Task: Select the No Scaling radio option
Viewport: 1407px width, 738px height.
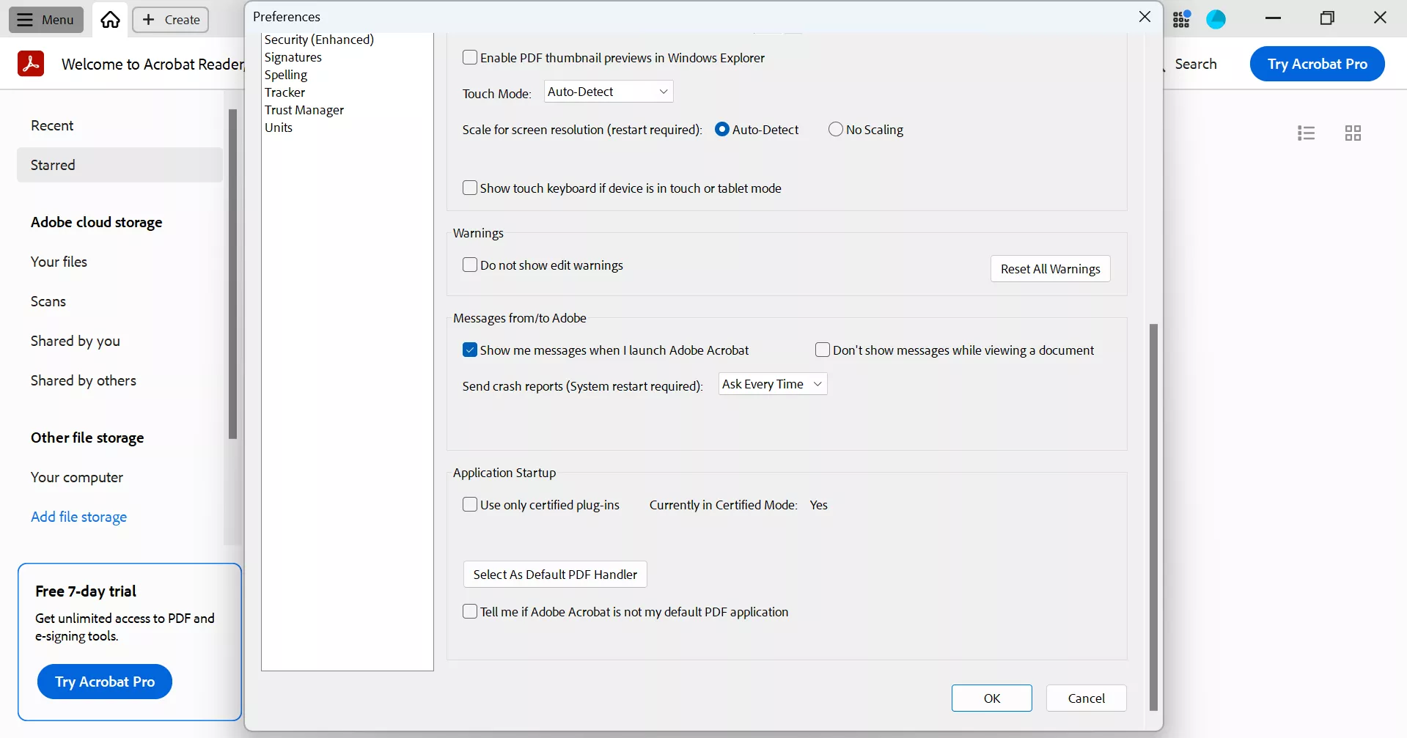Action: click(835, 129)
